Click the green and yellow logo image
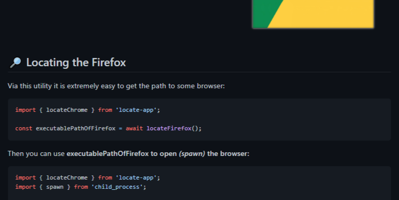This screenshot has width=399, height=200. 313,14
